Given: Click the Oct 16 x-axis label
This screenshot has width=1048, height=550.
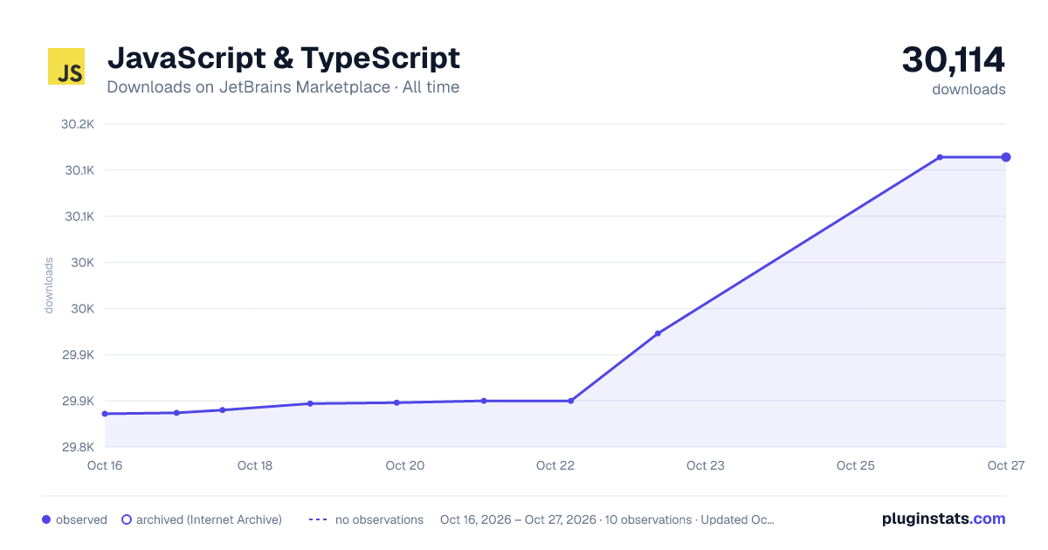Looking at the screenshot, I should click(x=105, y=465).
